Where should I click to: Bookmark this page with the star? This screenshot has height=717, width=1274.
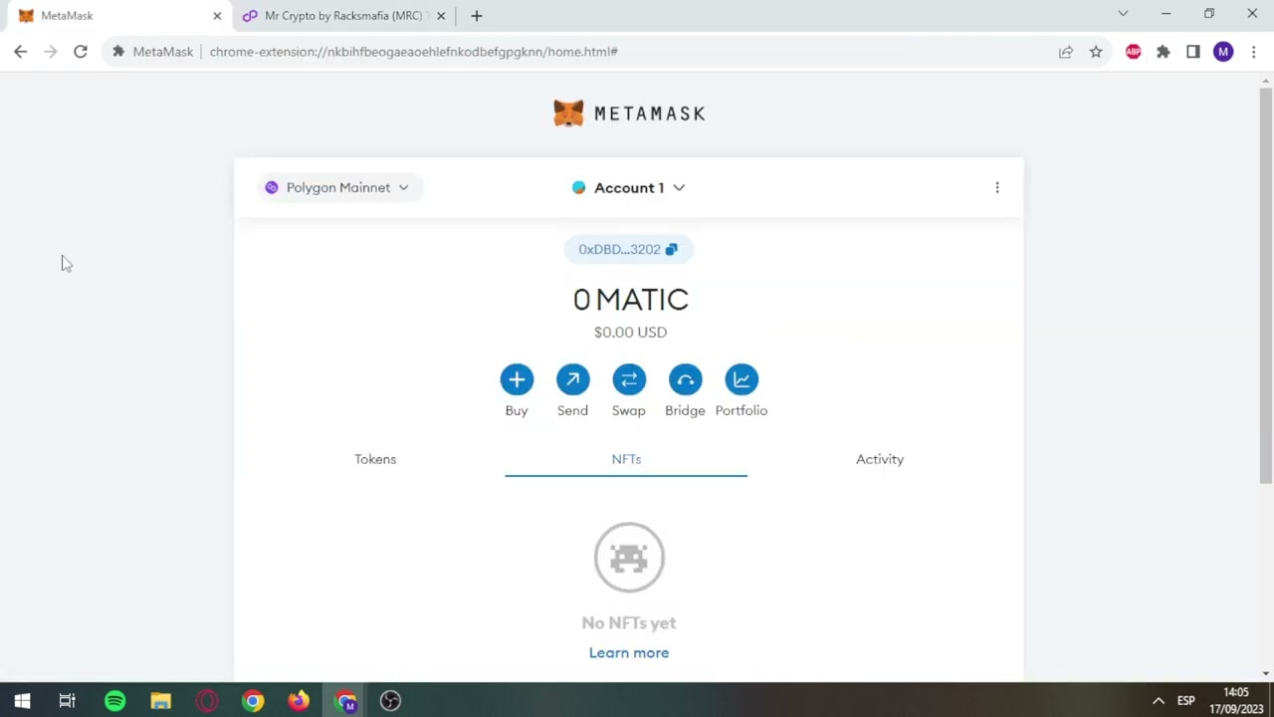(1096, 52)
